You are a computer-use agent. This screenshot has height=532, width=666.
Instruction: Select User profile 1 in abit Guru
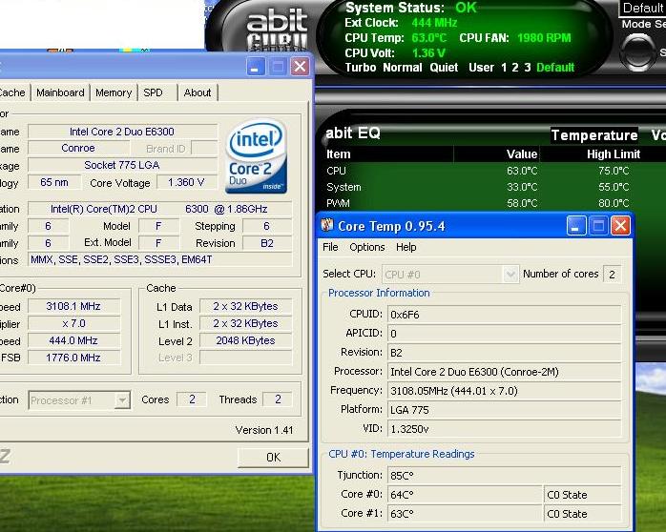pyautogui.click(x=504, y=68)
